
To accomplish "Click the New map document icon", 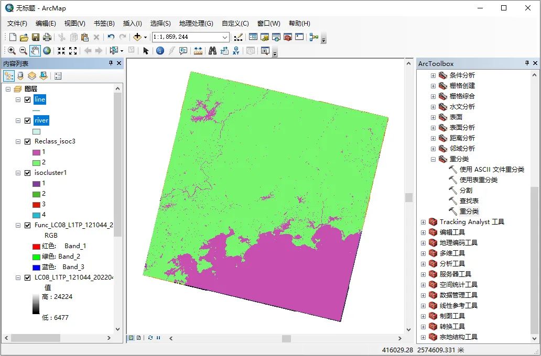I will (x=13, y=37).
